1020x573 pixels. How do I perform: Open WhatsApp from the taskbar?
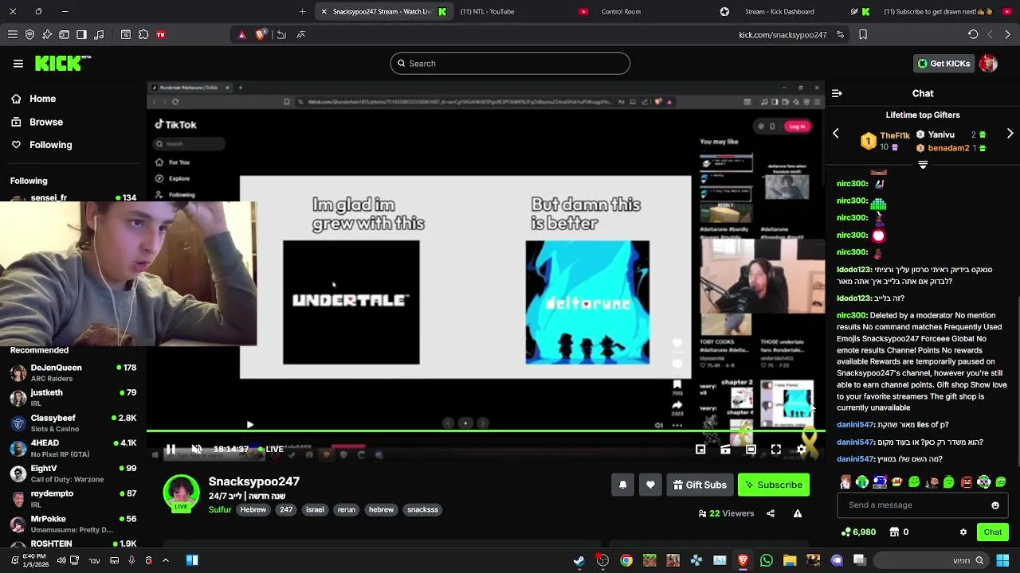pyautogui.click(x=766, y=560)
